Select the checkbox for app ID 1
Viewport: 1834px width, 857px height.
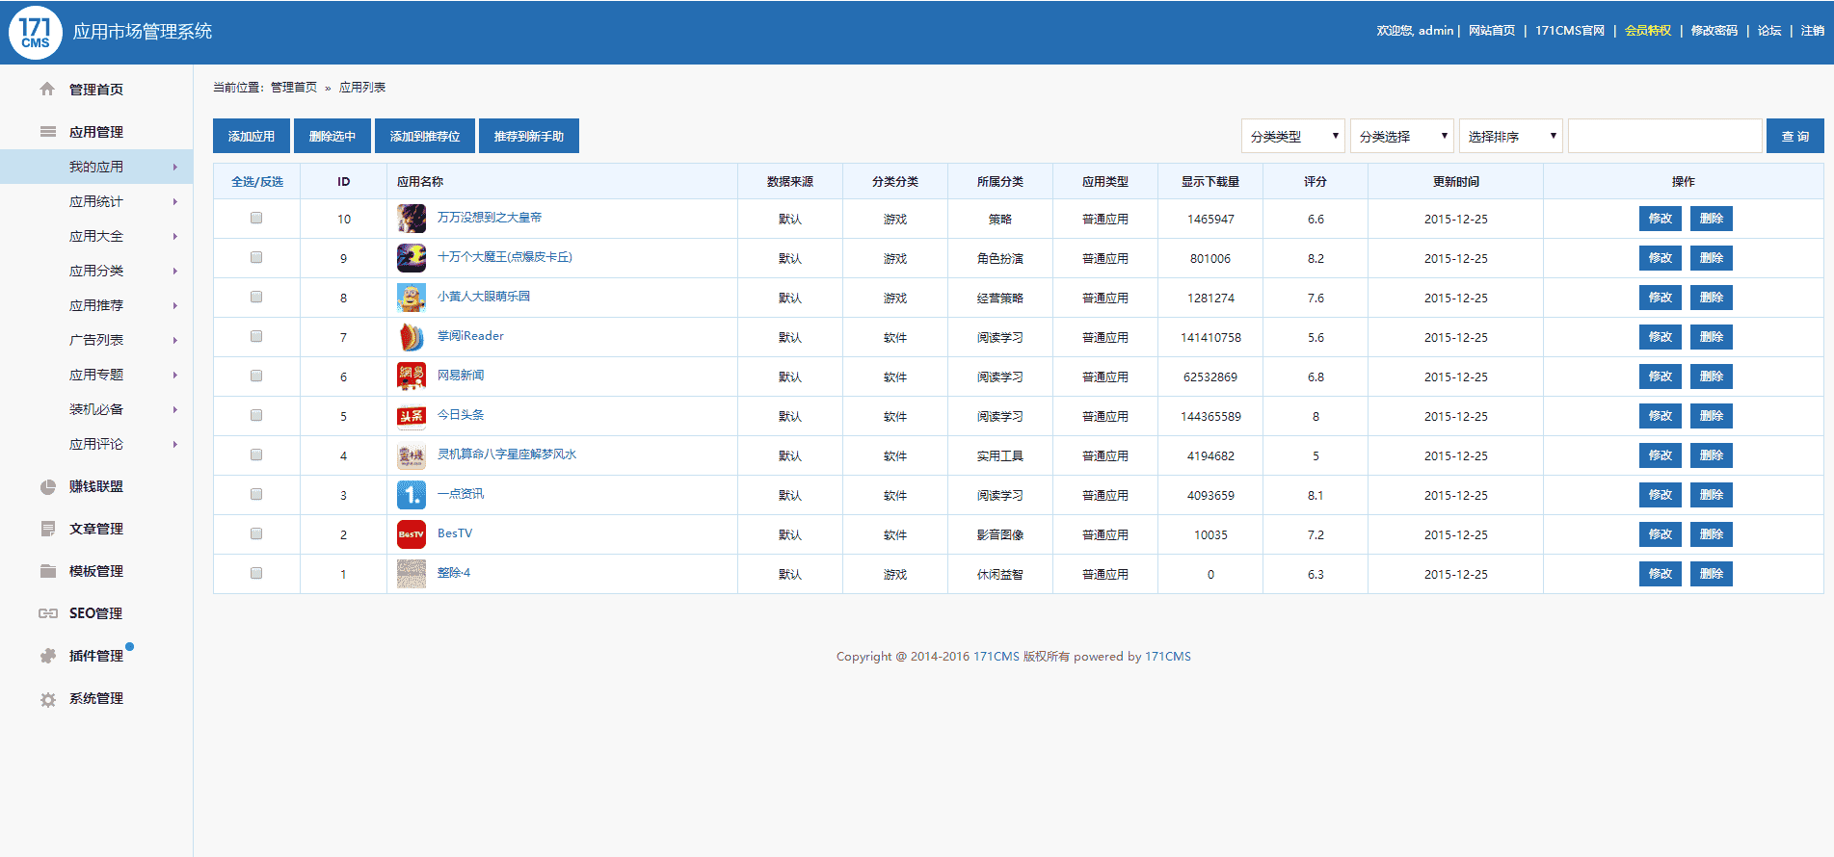coord(256,574)
